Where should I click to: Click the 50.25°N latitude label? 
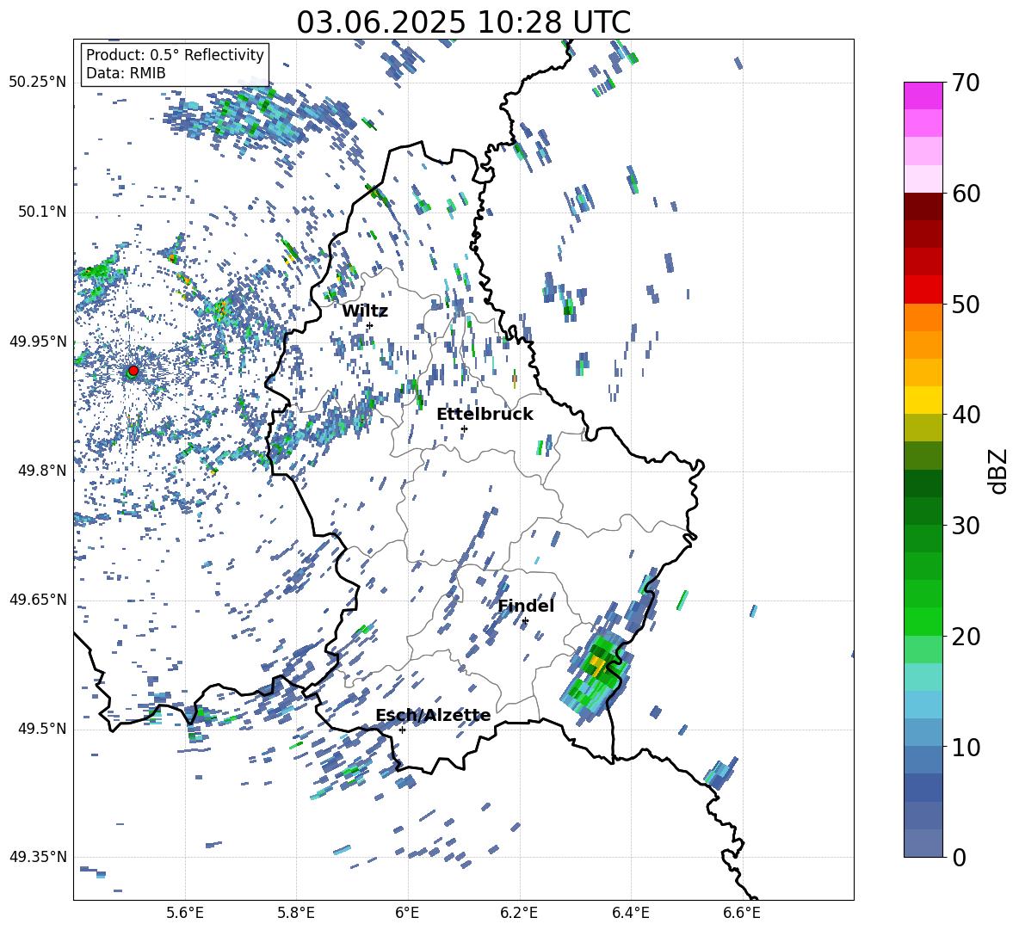pos(38,83)
